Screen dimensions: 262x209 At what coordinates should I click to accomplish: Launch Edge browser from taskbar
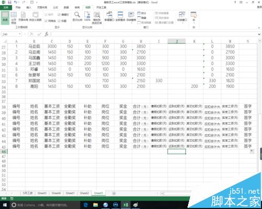[85, 205]
